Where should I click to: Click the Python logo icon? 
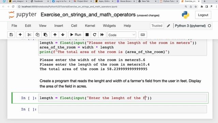(x=185, y=15)
